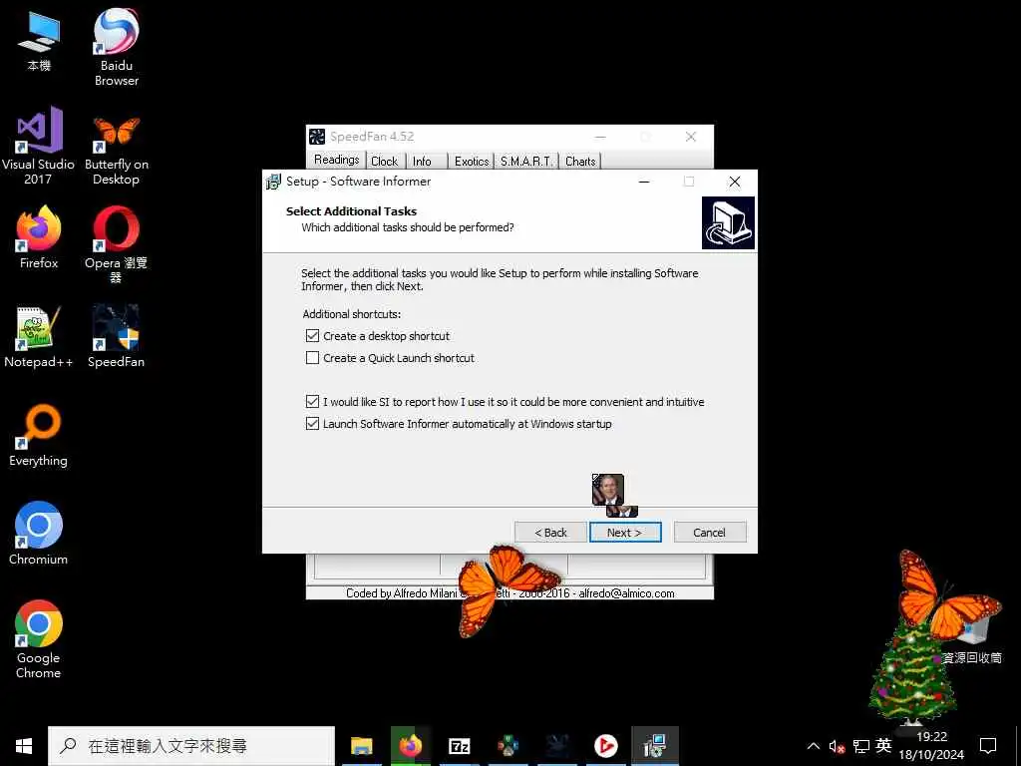1021x766 pixels.
Task: Click the red play-logo taskbar app
Action: click(605, 746)
